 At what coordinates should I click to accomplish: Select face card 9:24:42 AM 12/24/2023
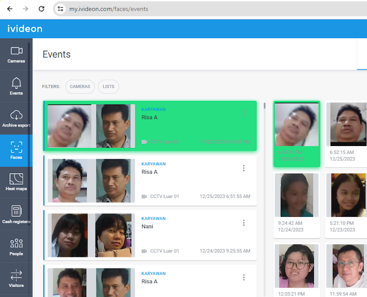tap(297, 205)
